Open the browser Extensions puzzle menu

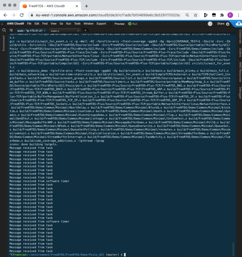[x=222, y=15]
